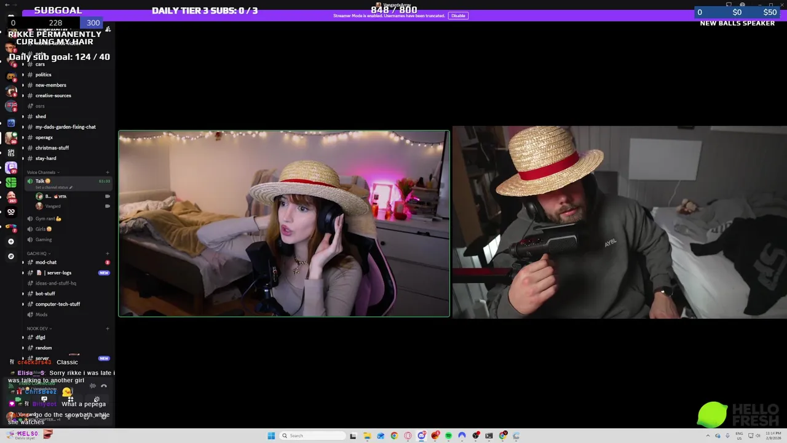
Task: Collapse the Voice Channels category
Action: tap(42, 172)
